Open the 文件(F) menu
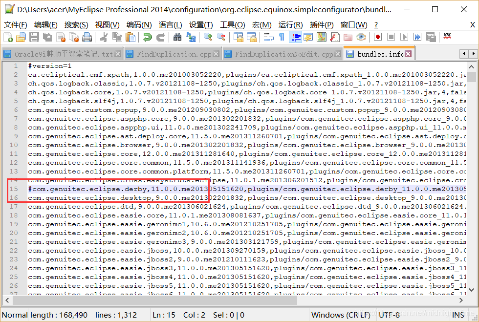 15,25
